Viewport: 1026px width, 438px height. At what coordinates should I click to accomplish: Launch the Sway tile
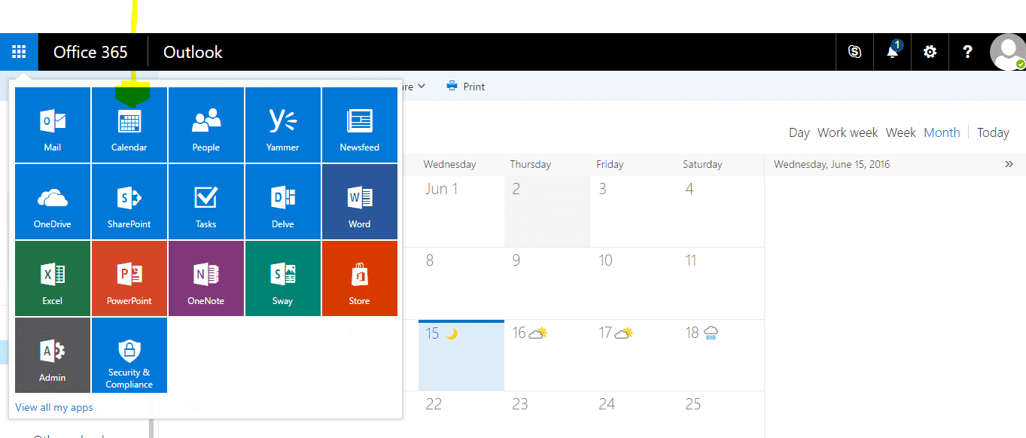click(283, 278)
